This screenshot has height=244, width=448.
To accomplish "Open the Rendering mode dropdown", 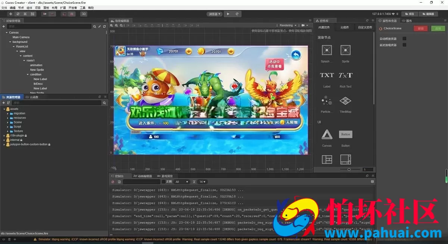I will click(x=288, y=25).
